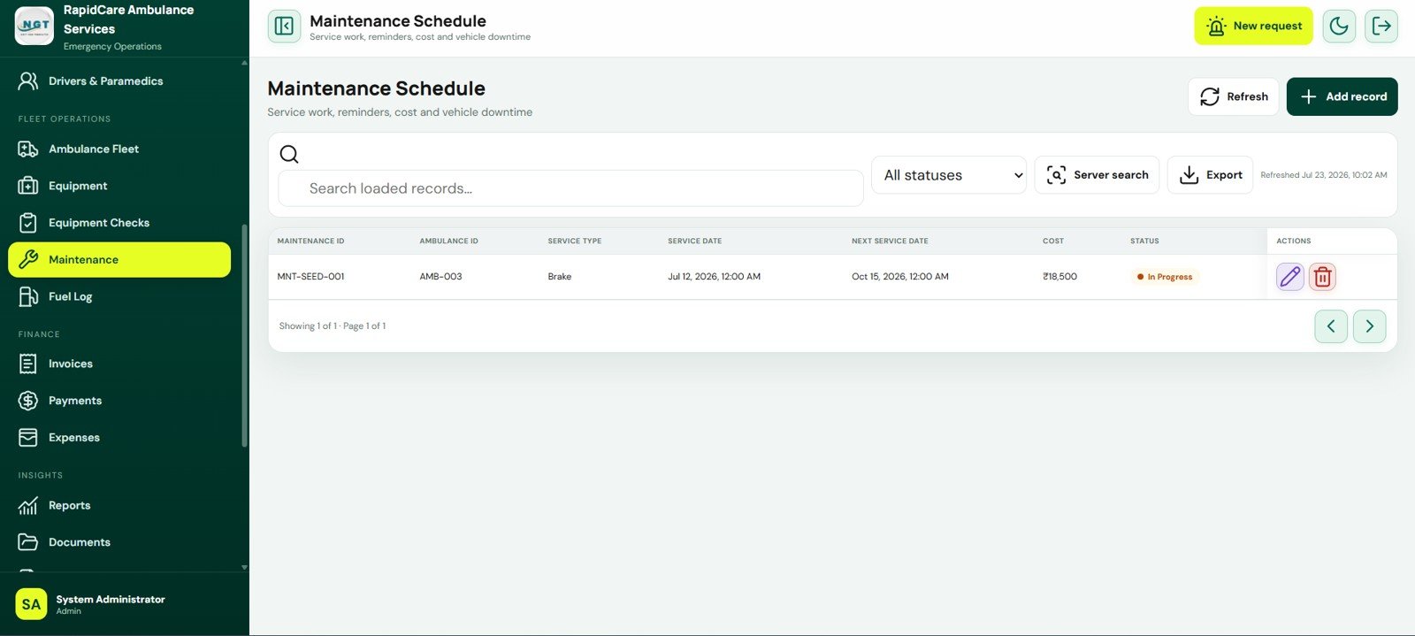The width and height of the screenshot is (1415, 636).
Task: Click the SA user avatar
Action: click(x=31, y=604)
